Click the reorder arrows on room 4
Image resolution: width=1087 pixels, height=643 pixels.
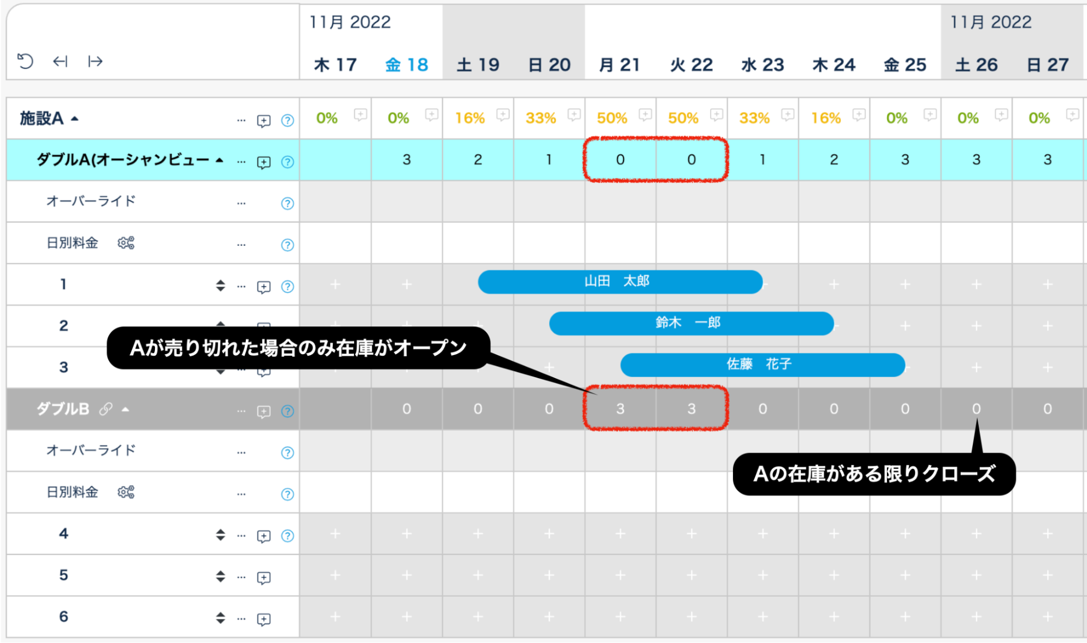pos(220,535)
